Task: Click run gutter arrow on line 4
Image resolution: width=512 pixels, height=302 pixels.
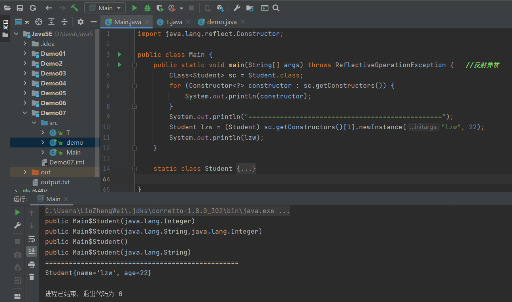Action: tap(120, 65)
